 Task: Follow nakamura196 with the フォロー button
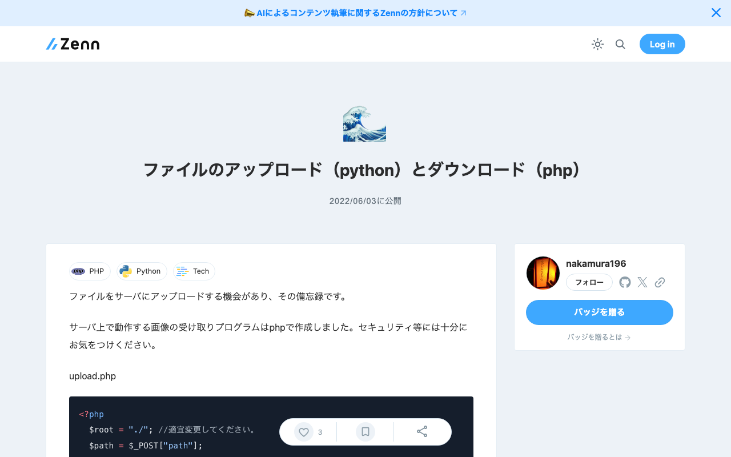click(x=589, y=282)
